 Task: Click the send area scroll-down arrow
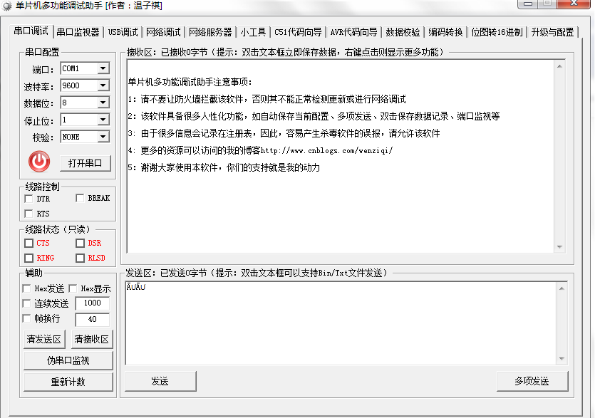point(562,359)
